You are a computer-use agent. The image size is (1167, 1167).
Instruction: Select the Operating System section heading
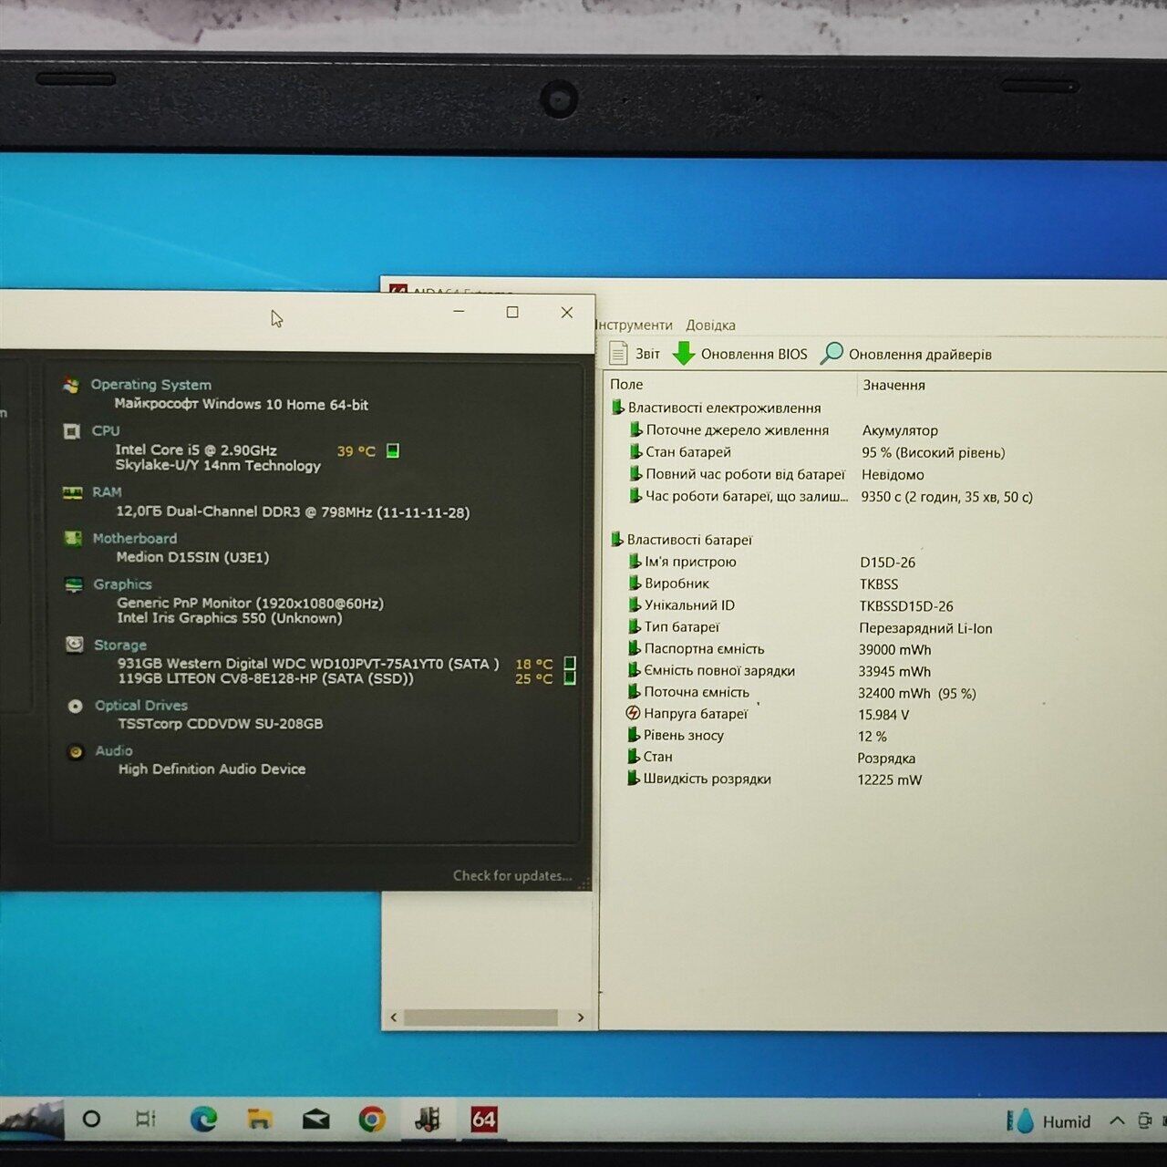click(150, 385)
